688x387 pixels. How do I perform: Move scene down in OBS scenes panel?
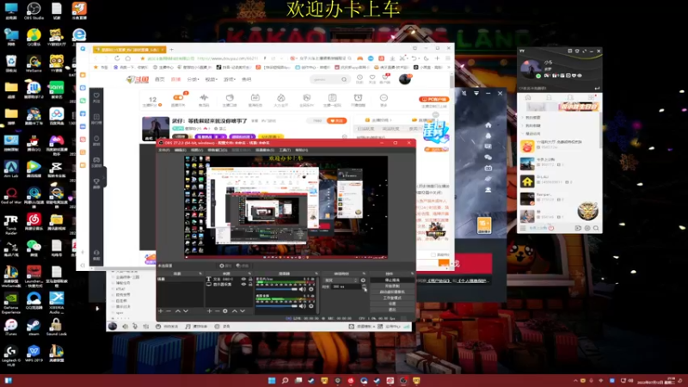(x=186, y=311)
